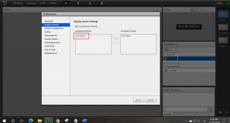Collapse the Hosts group in Attendees
The height and width of the screenshot is (123, 230).
(x=164, y=54)
